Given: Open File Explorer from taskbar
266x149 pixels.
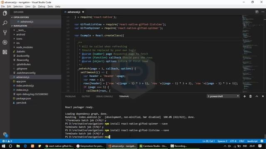Looking at the screenshot, I should click(18, 146).
